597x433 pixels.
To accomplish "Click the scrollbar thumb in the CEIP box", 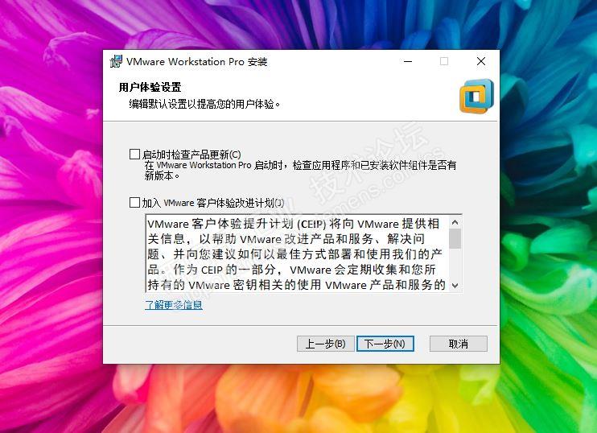I will tap(455, 238).
